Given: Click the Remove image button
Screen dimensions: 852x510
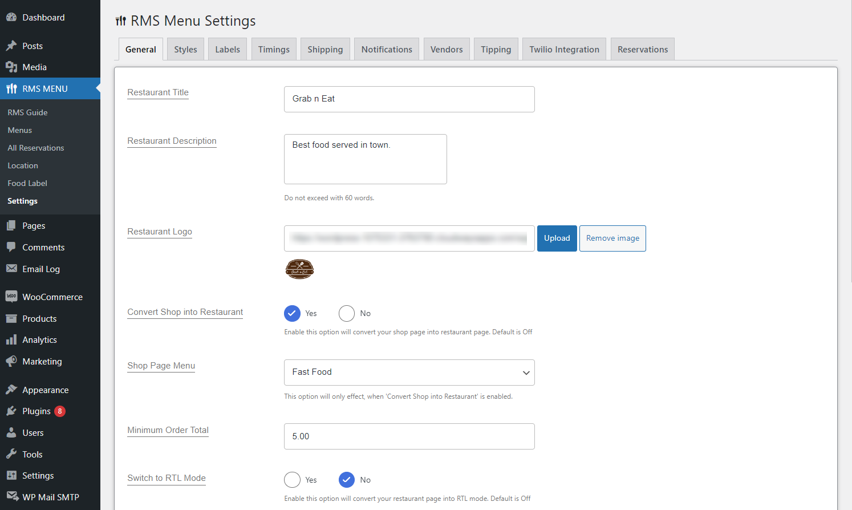Looking at the screenshot, I should pos(612,238).
